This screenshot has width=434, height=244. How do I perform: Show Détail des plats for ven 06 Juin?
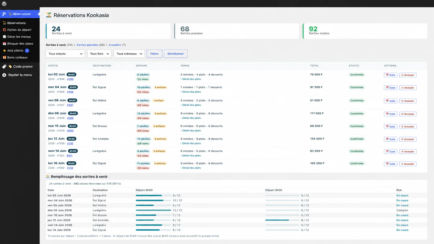click(x=191, y=105)
